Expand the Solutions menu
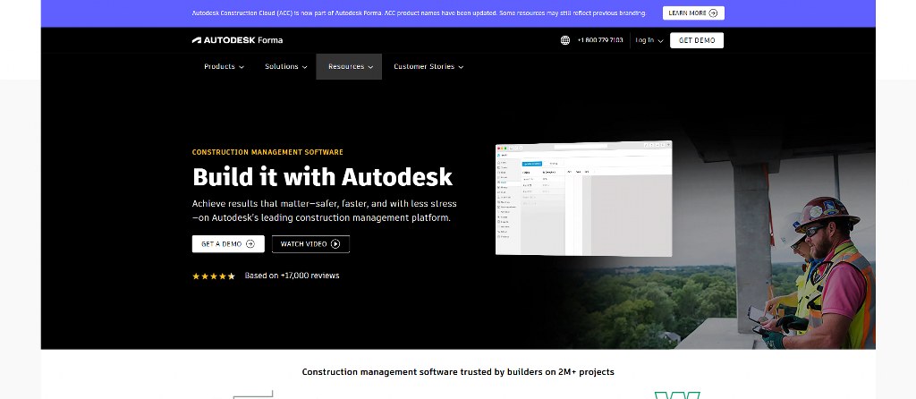This screenshot has width=916, height=399. (285, 66)
